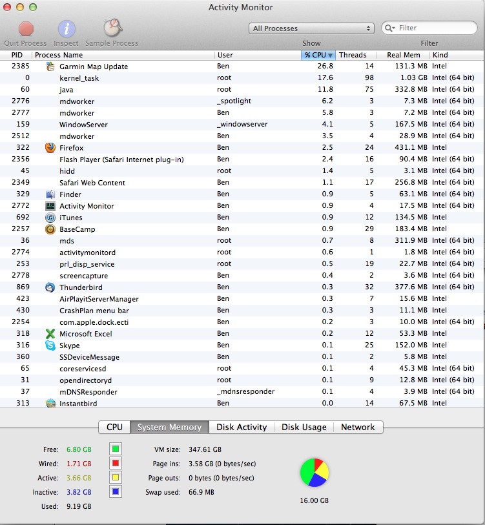Viewport: 485px width, 525px height.
Task: Select the WindowServer process row
Action: (x=242, y=124)
